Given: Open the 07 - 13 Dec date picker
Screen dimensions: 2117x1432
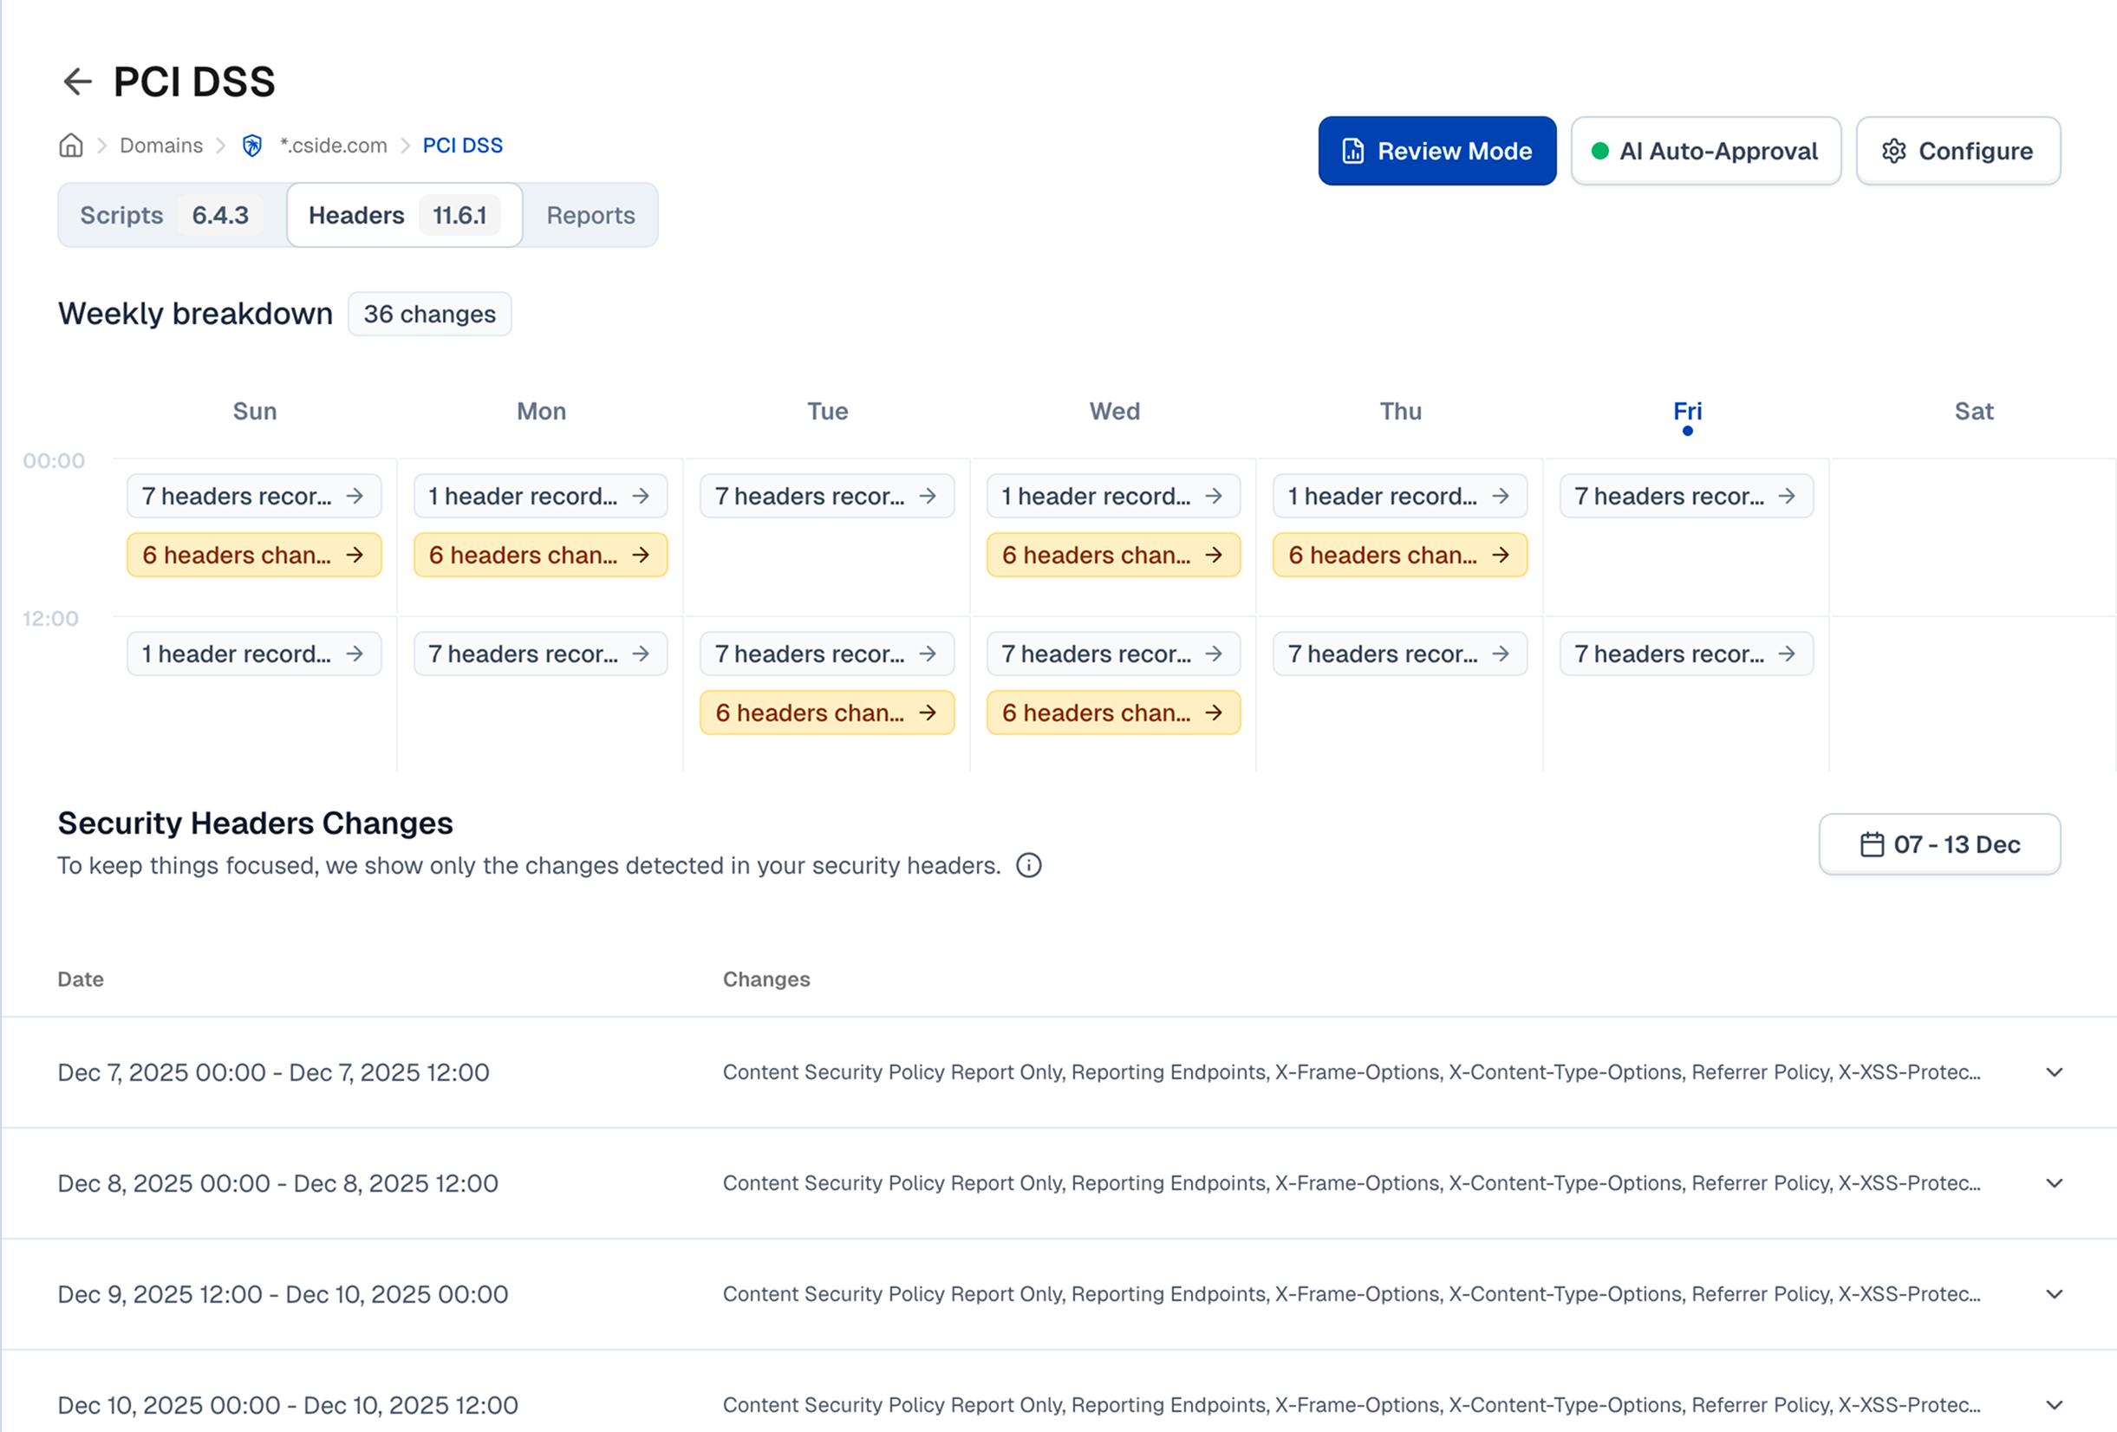Looking at the screenshot, I should tap(1939, 844).
